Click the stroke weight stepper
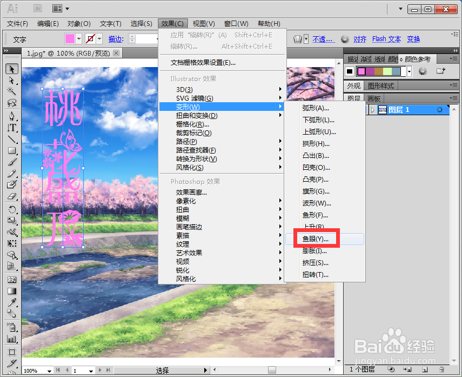Screen dimensions: 462x377 pyautogui.click(x=132, y=38)
